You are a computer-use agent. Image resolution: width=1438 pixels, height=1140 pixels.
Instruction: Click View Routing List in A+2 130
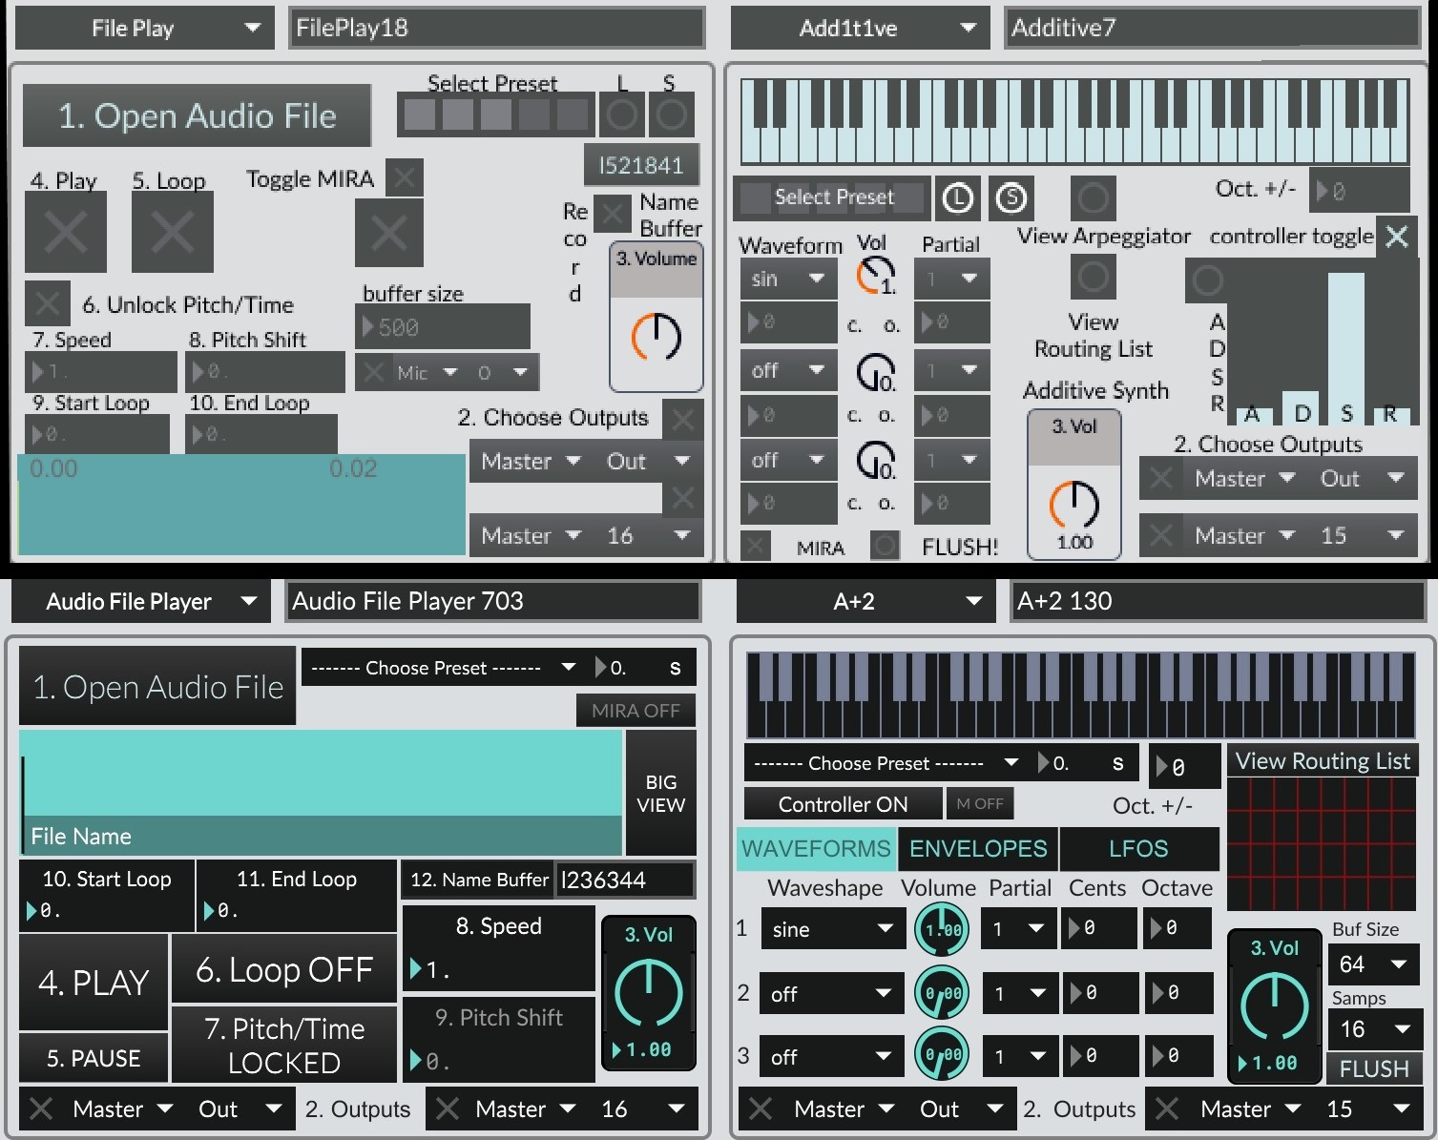[1323, 760]
